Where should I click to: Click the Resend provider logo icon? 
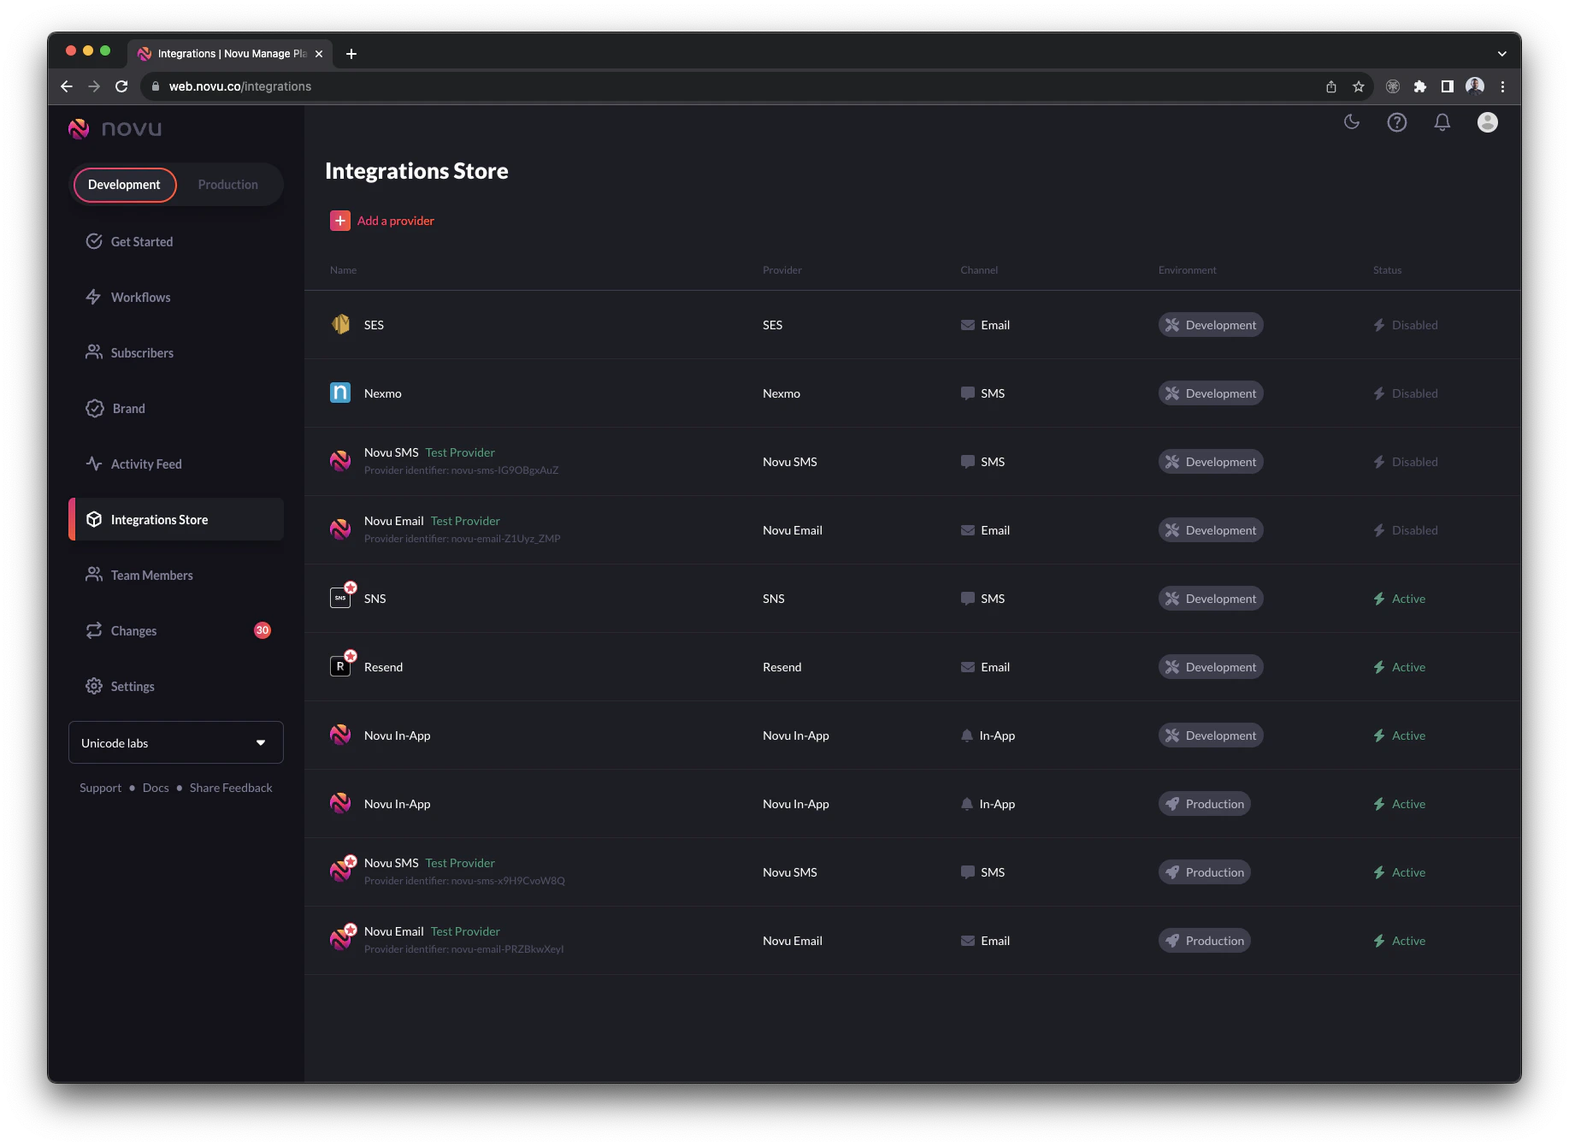340,665
